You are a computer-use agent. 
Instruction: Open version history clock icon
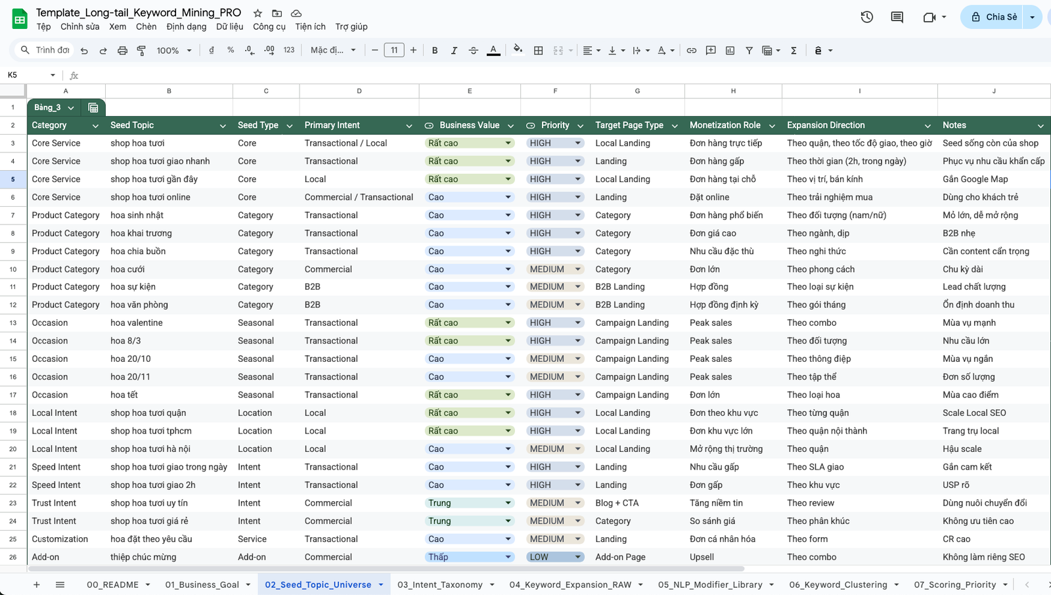tap(867, 17)
